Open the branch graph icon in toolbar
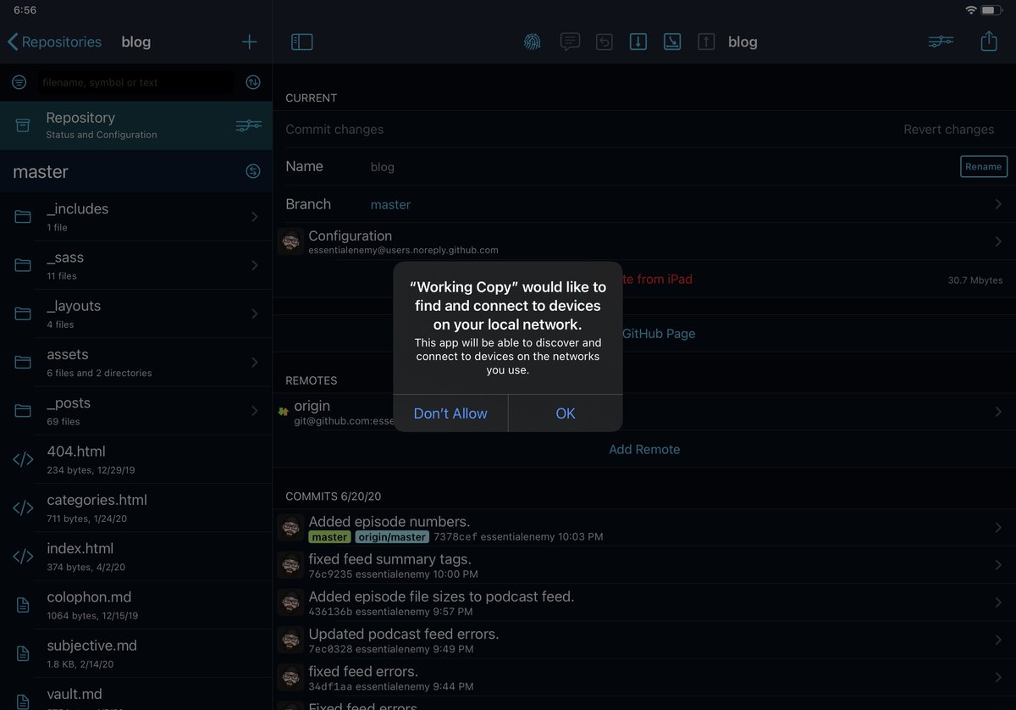Screen dimensions: 1016x710 click(x=941, y=42)
